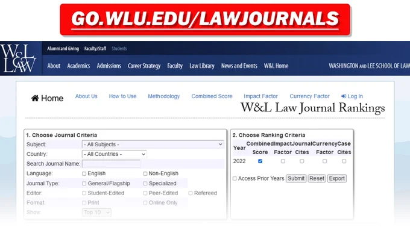Open the Alumni and Giving link
410x230 pixels.
pos(63,49)
